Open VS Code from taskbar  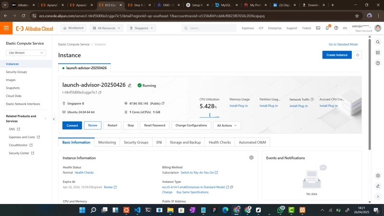[x=137, y=210]
